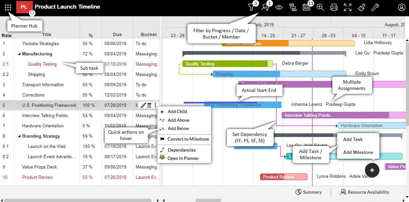Open the Planner Hub grid icon
The height and width of the screenshot is (202, 409).
[x=8, y=7]
